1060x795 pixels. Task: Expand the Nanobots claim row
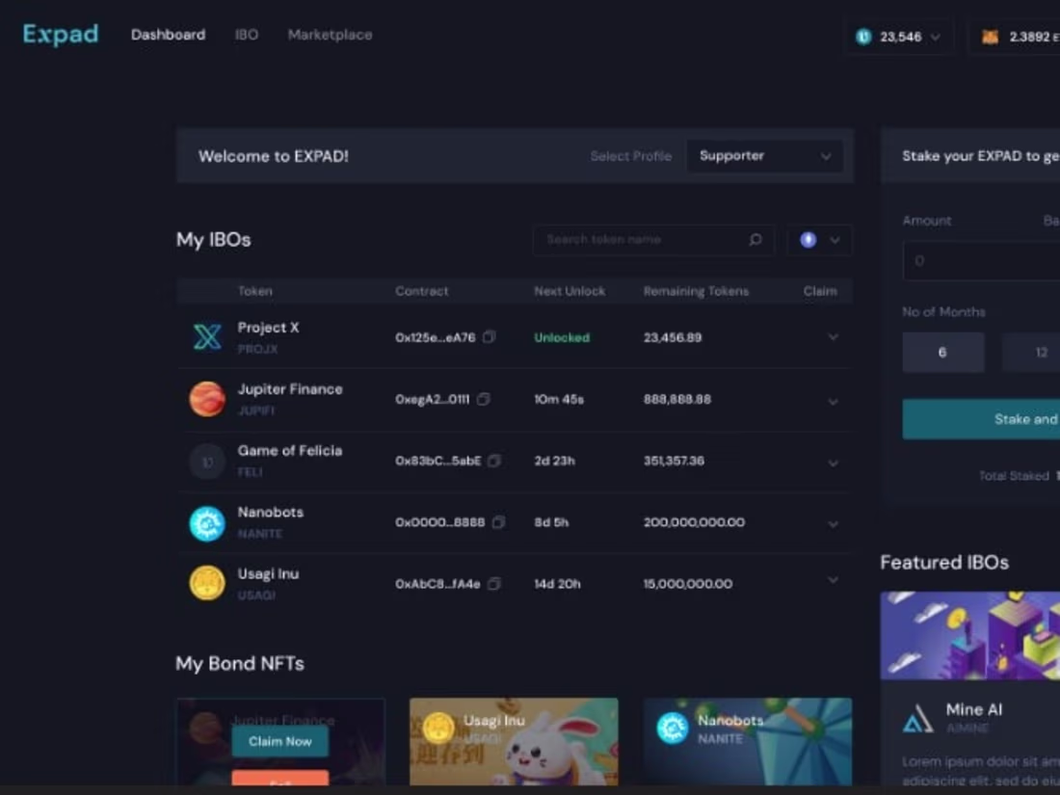(x=833, y=524)
